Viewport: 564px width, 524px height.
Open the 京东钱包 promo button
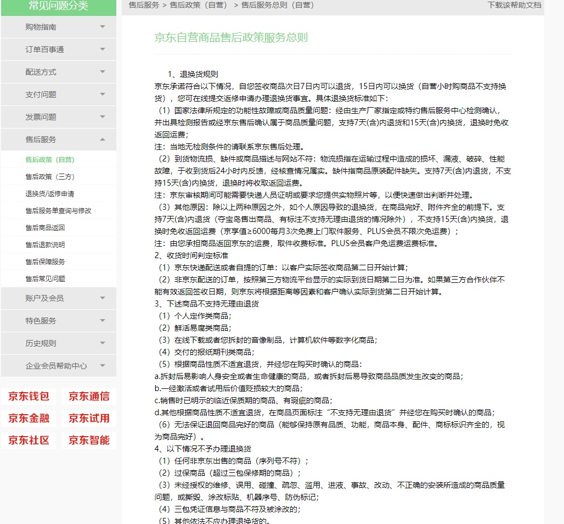pyautogui.click(x=29, y=397)
